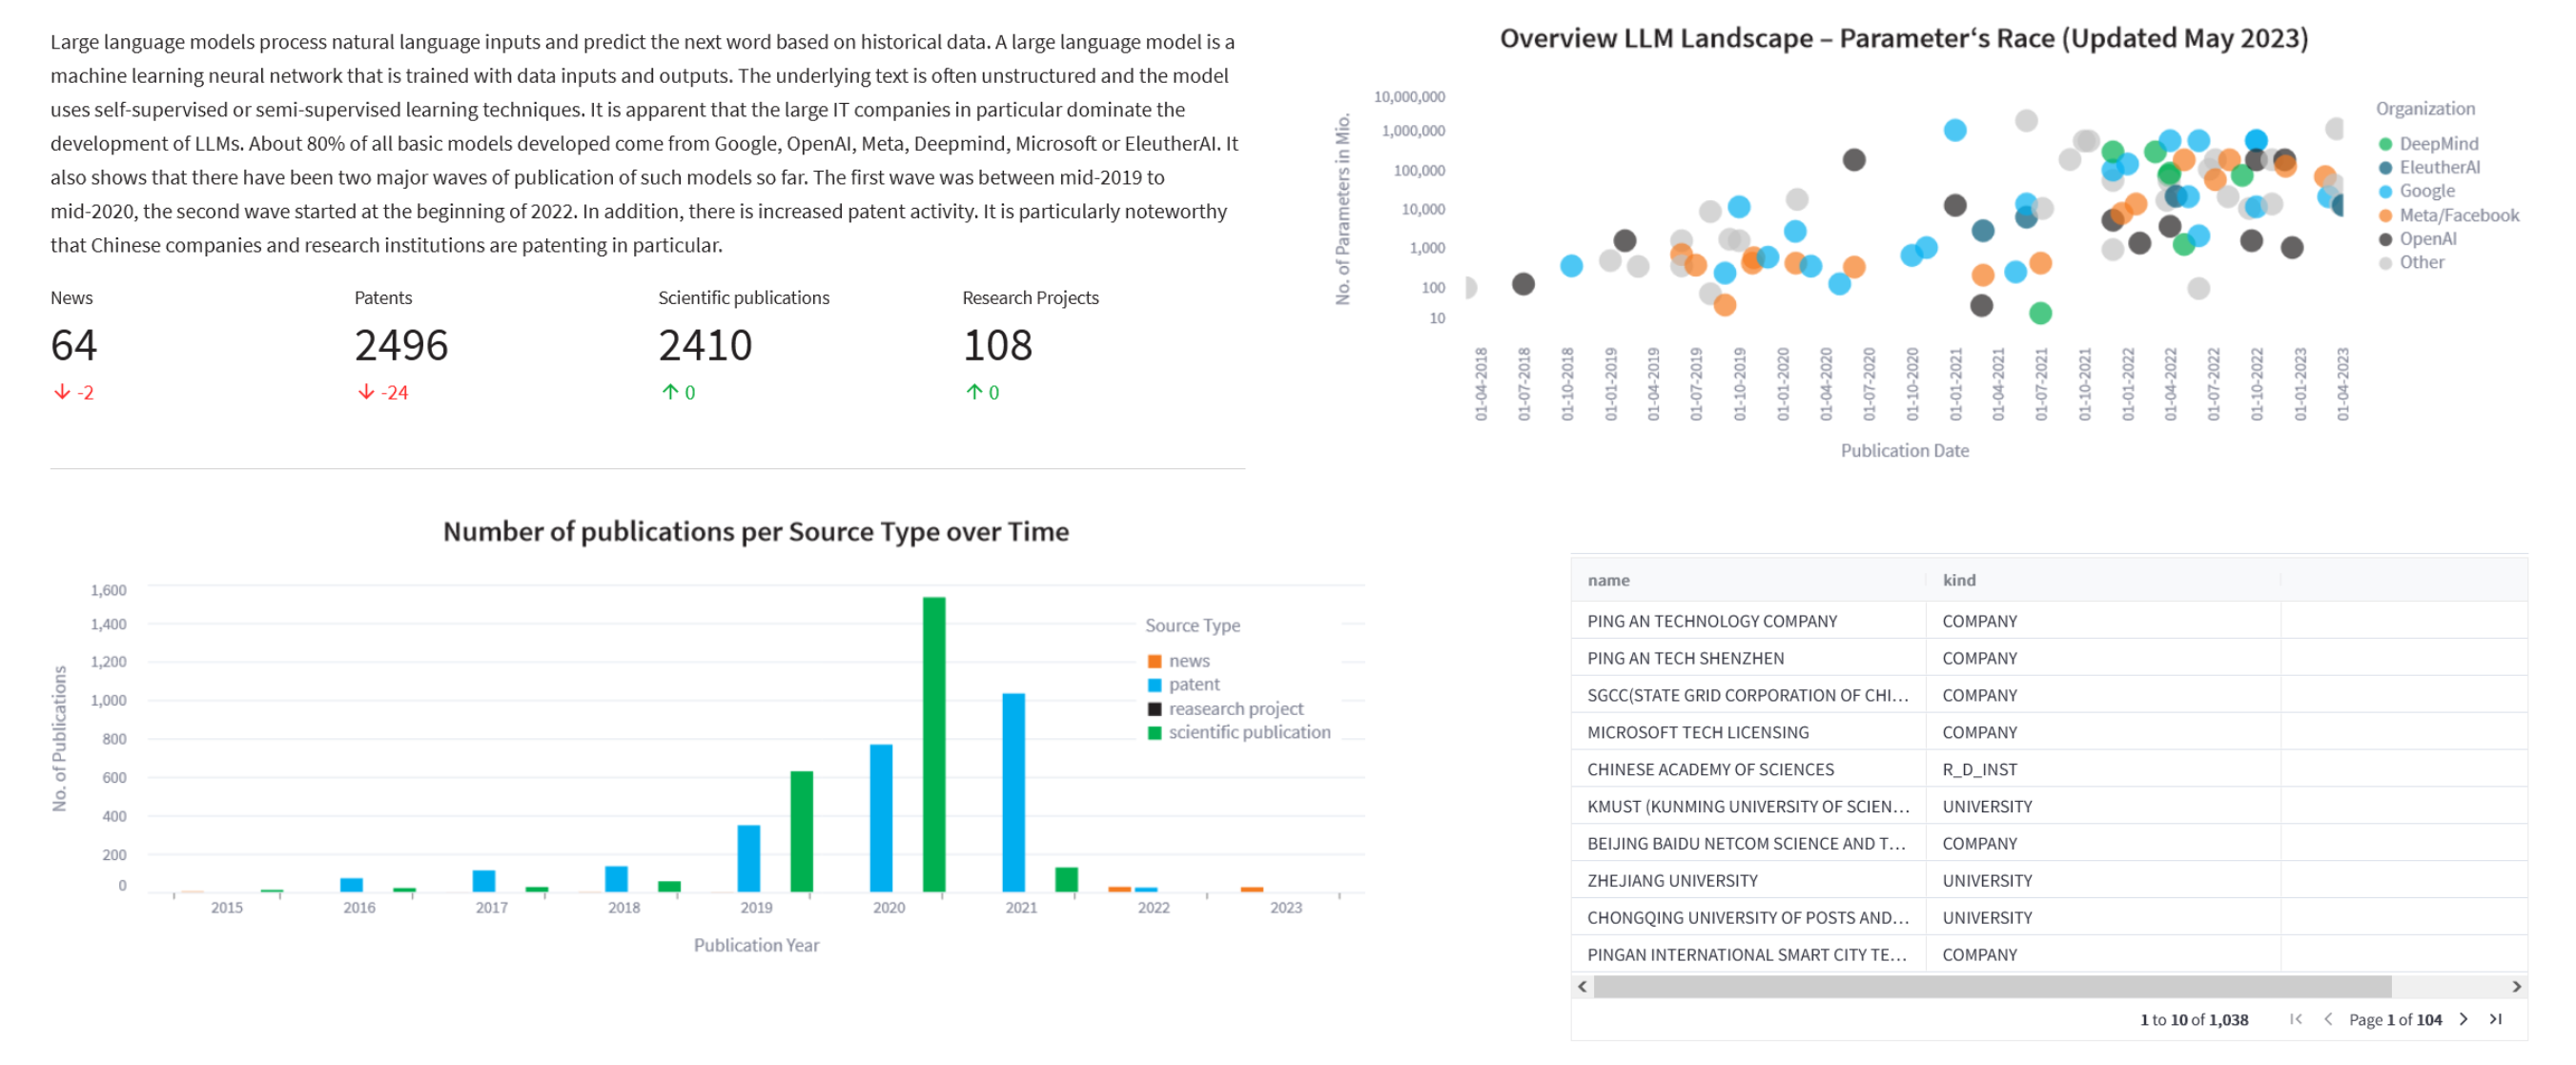Click the 2019 green scientific publication bar

tap(801, 831)
